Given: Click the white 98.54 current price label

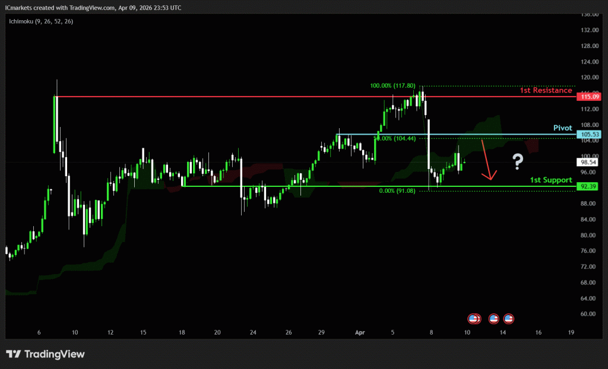Looking at the screenshot, I should pos(588,161).
